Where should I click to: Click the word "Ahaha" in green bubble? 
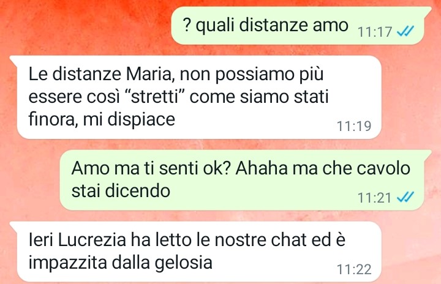tap(262, 168)
